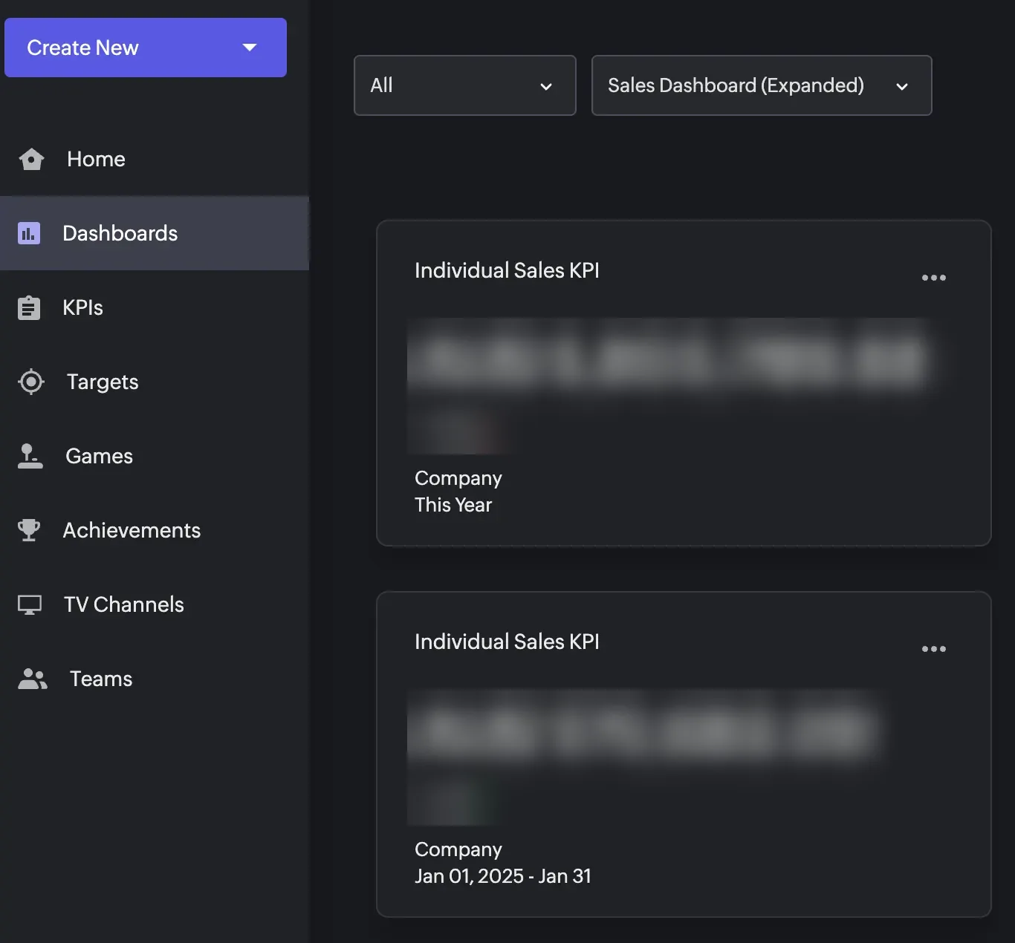Click the Home house icon
Image resolution: width=1015 pixels, height=943 pixels.
pos(31,159)
